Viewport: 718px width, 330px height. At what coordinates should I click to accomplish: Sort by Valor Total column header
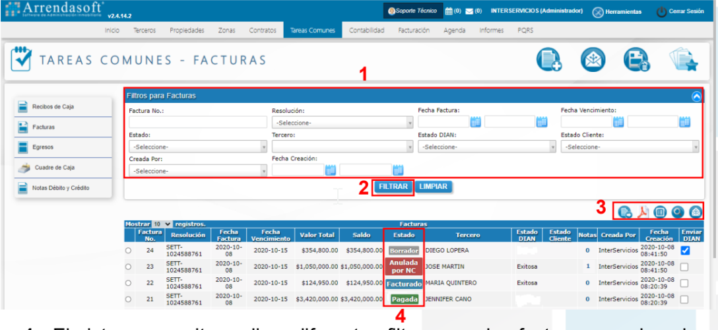tap(317, 235)
